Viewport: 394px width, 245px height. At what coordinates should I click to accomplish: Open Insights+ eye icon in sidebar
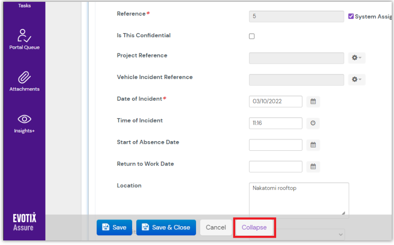tap(24, 120)
